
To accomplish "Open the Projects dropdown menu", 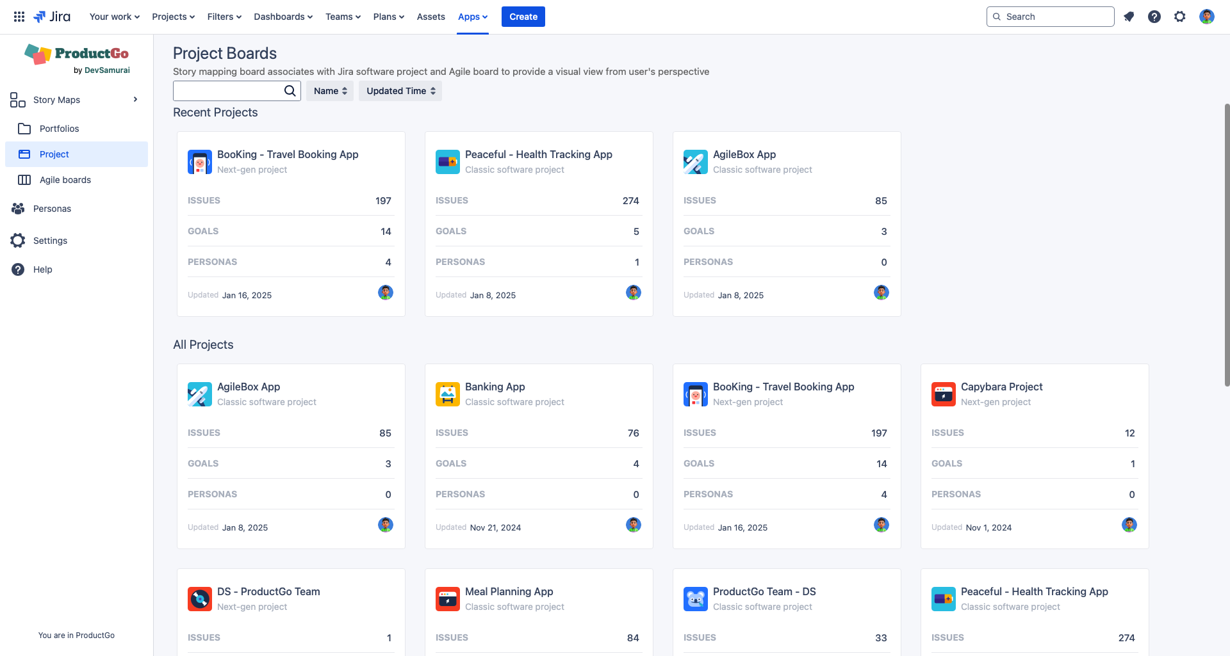I will (x=173, y=17).
